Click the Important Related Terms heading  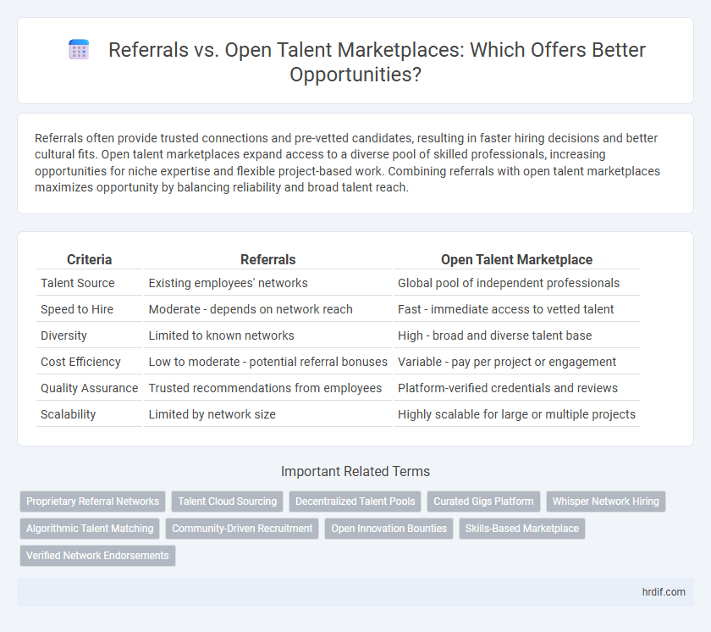pos(355,471)
